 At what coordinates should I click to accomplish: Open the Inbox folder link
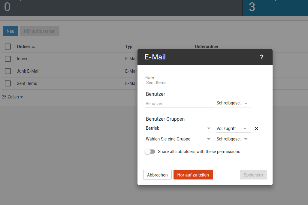tap(22, 59)
